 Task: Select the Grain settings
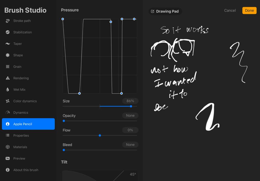coord(28,67)
